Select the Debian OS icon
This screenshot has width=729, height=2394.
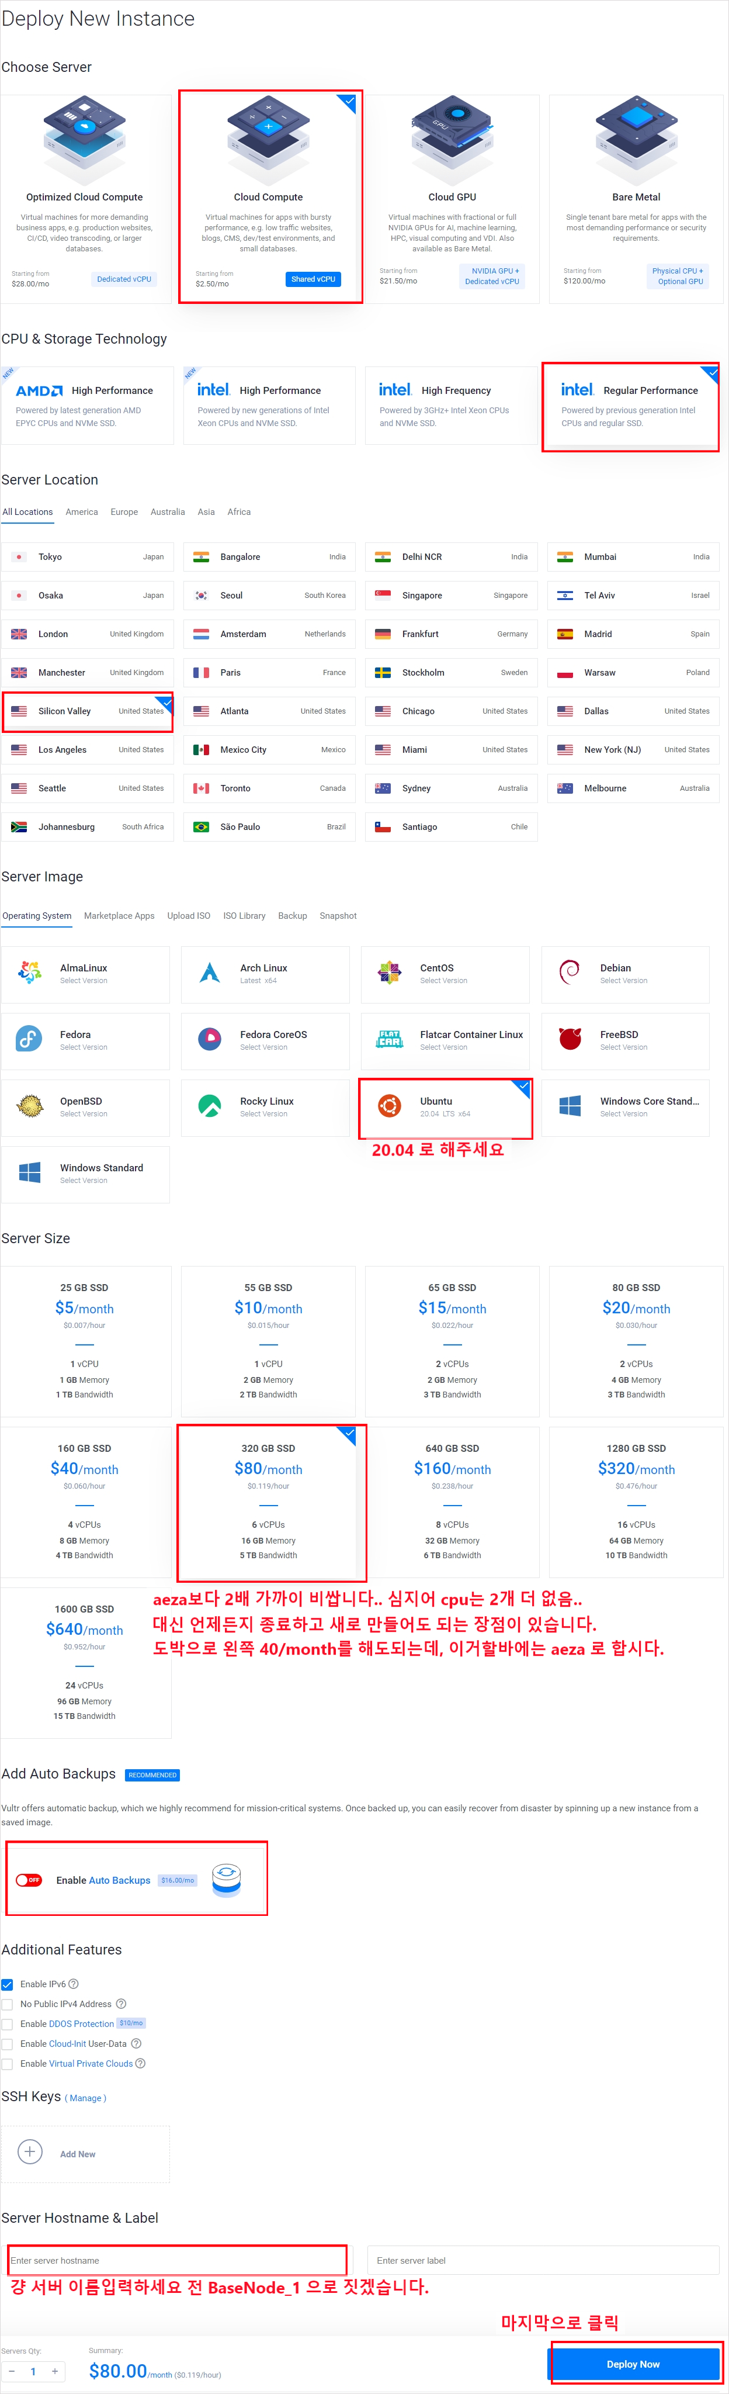tap(570, 973)
